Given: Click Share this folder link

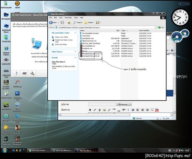Looking at the screenshot, I should click(61, 44).
